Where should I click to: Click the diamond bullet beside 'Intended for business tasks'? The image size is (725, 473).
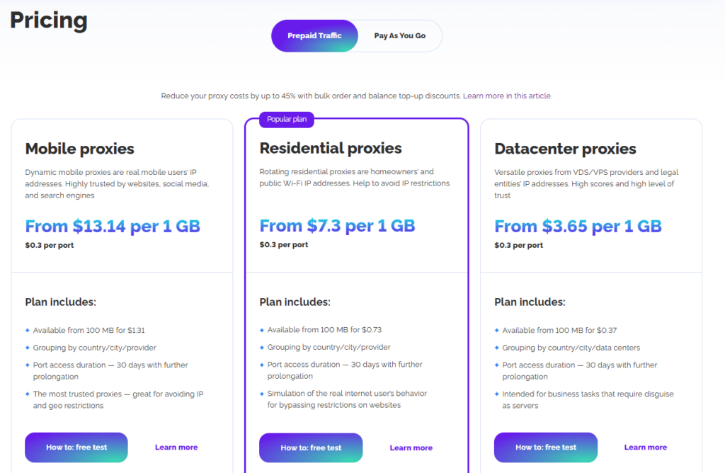point(498,394)
